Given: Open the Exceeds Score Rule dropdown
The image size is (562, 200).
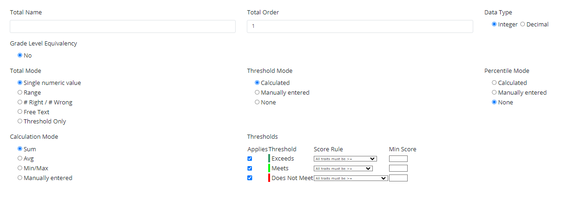Looking at the screenshot, I should (x=345, y=159).
